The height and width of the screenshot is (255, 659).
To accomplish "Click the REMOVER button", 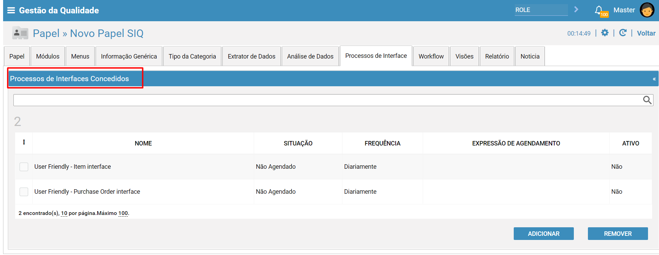I will (618, 233).
